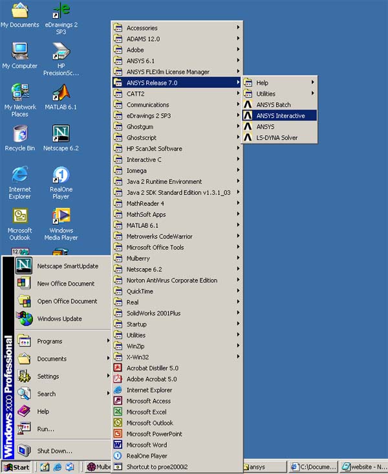The width and height of the screenshot is (388, 474).
Task: Launch Microsoft Access
Action: [x=177, y=401]
